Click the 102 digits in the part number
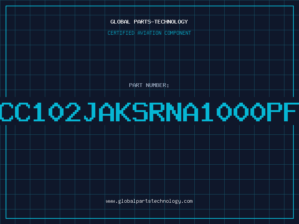The height and width of the screenshot is (224, 299). click(x=57, y=112)
